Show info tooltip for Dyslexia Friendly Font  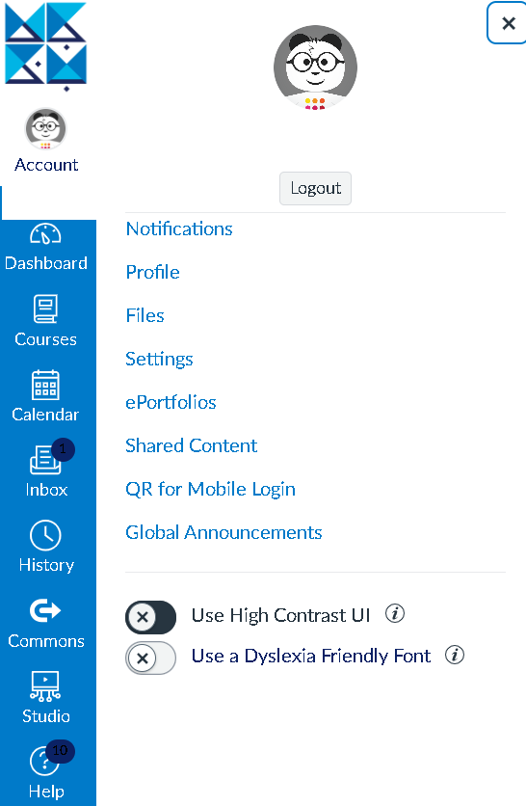tap(455, 655)
